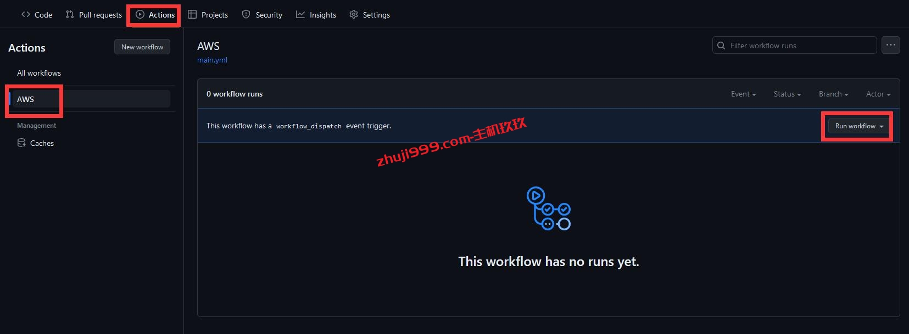
Task: View the Security tab
Action: (262, 15)
